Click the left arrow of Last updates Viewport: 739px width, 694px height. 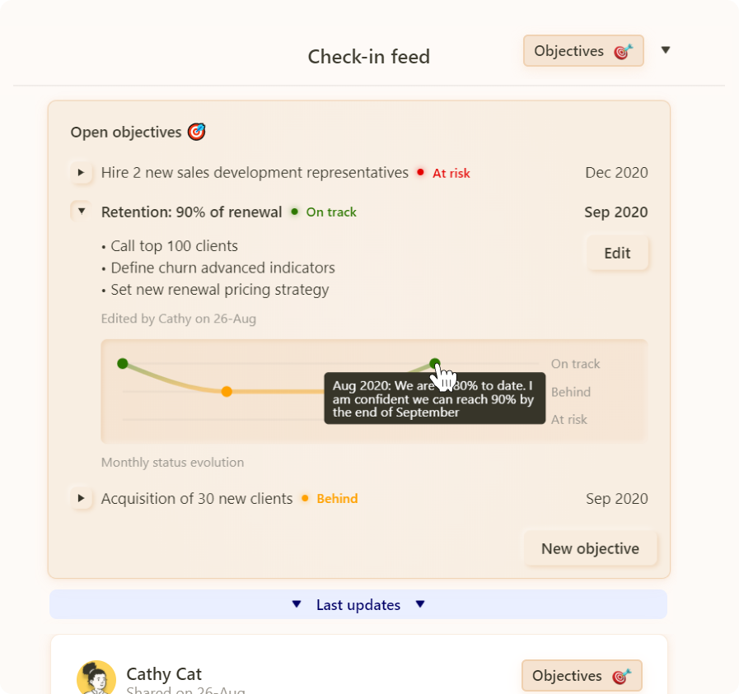tap(297, 605)
